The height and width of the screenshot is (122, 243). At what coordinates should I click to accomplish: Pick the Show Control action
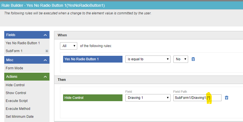click(x=16, y=93)
